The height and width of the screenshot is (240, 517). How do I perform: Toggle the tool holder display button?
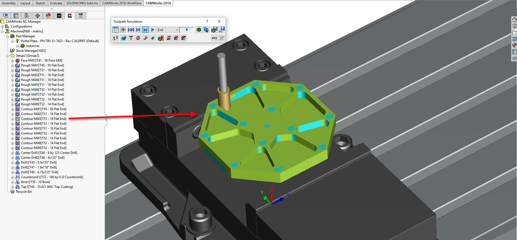point(131,38)
